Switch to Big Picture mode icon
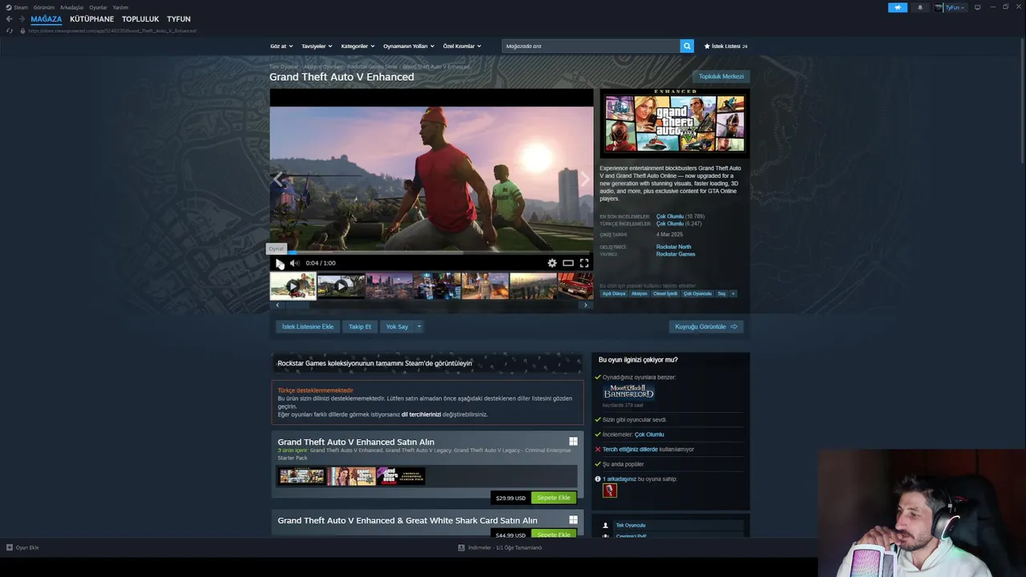The width and height of the screenshot is (1026, 577). [977, 7]
